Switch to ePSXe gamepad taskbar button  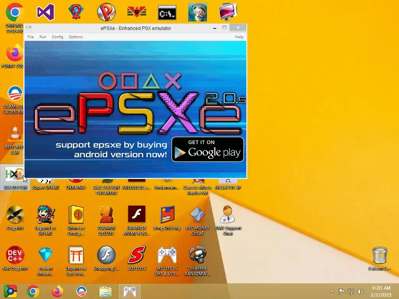[129, 291]
